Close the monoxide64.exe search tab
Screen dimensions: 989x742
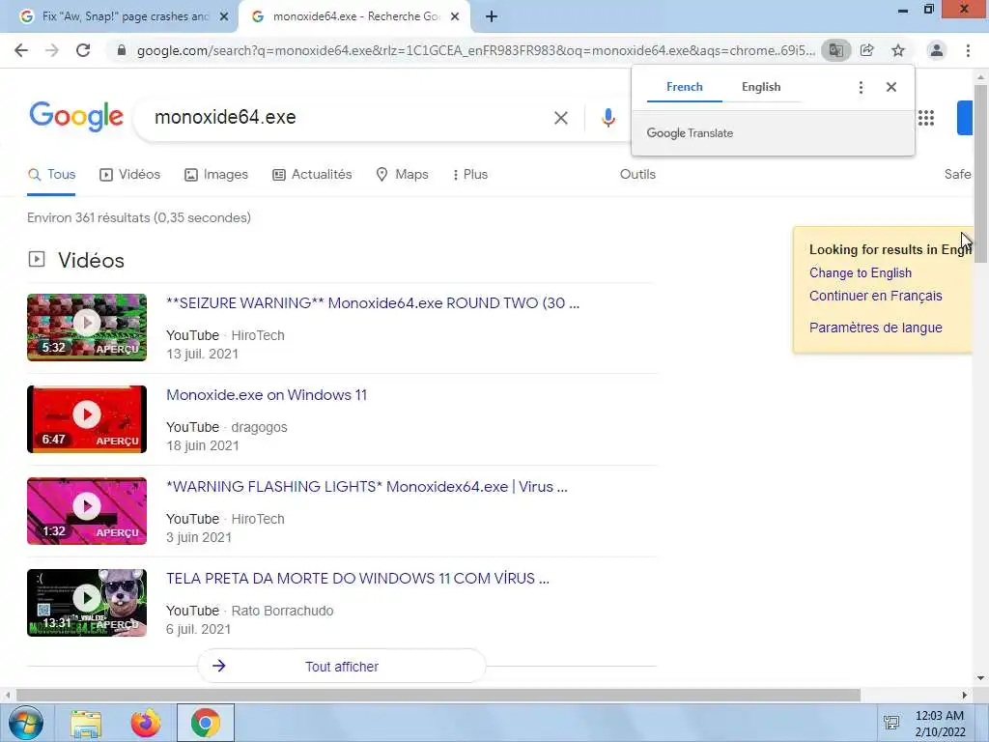455,17
